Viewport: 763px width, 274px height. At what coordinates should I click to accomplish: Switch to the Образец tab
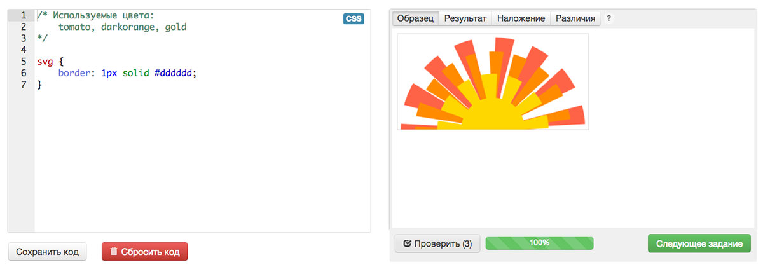click(x=415, y=18)
